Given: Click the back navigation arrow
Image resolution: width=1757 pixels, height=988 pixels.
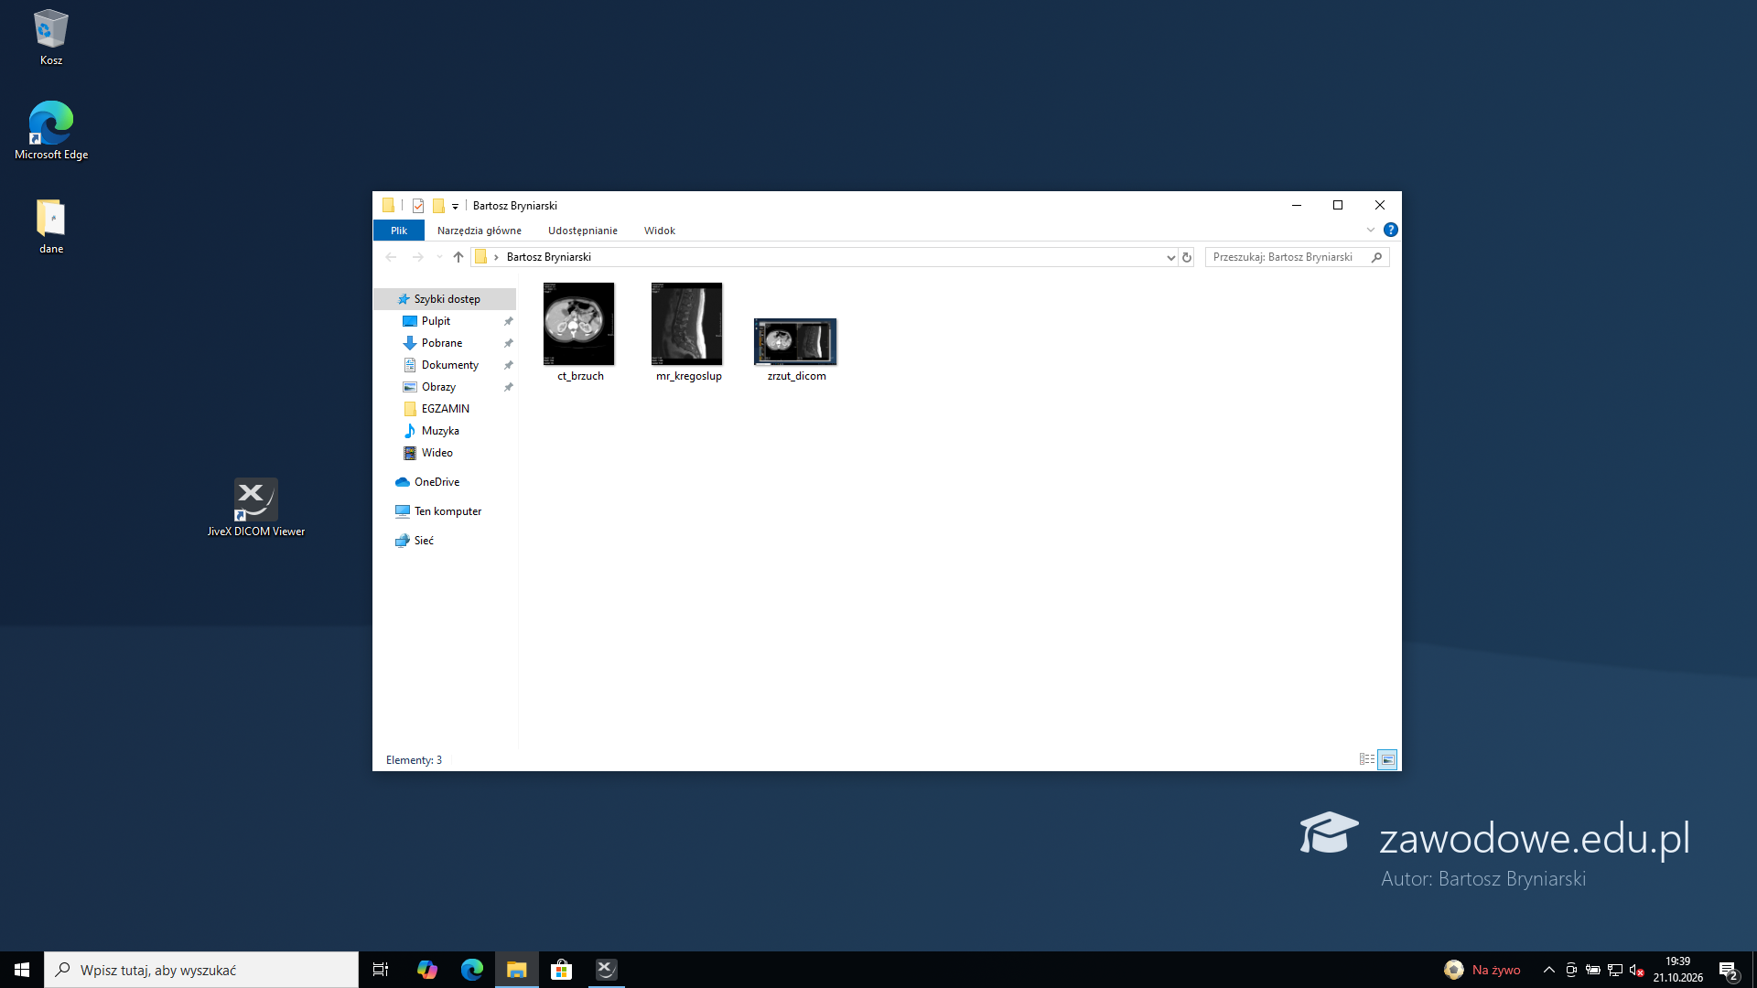Looking at the screenshot, I should point(391,257).
